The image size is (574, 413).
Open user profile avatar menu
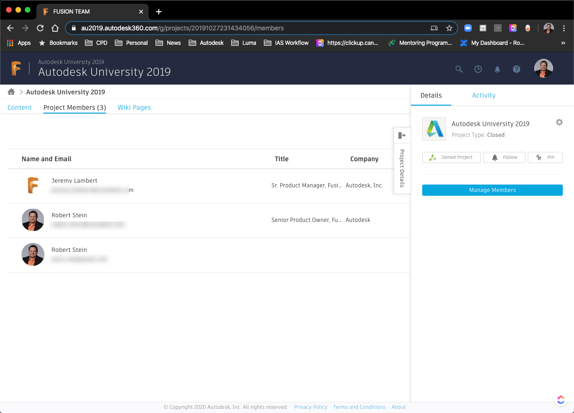543,69
